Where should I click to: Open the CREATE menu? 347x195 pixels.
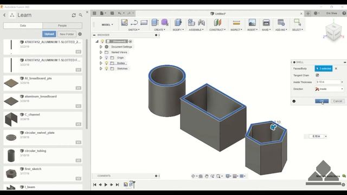(159, 30)
